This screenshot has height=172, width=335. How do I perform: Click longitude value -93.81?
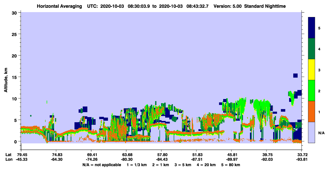point(301,160)
